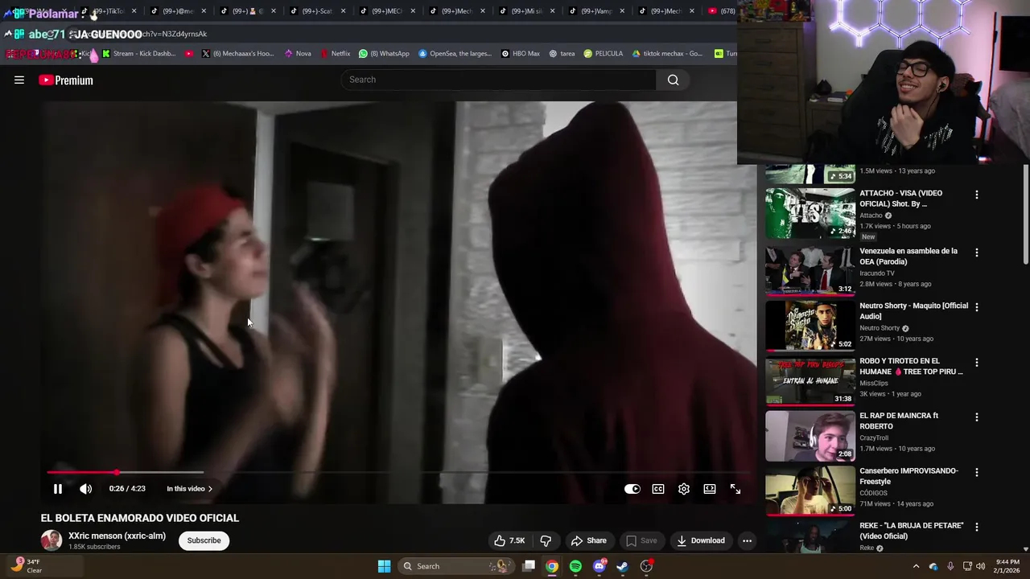Open the Nova bookmark
This screenshot has width=1030, height=579.
(298, 54)
